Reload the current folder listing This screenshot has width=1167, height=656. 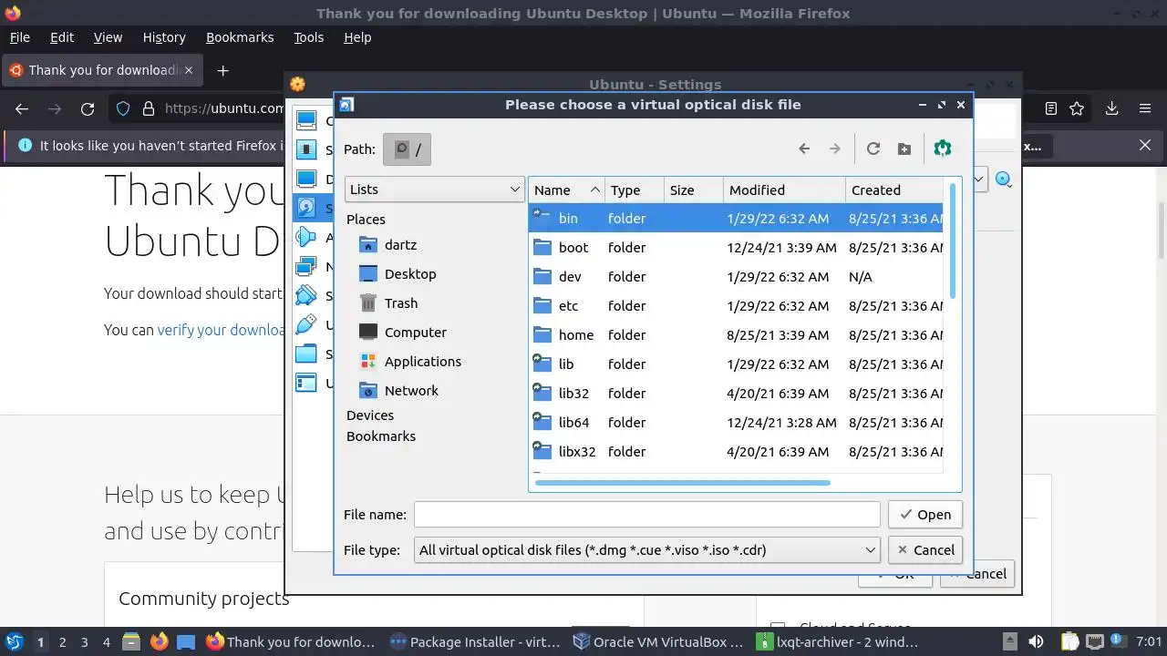[x=873, y=149]
